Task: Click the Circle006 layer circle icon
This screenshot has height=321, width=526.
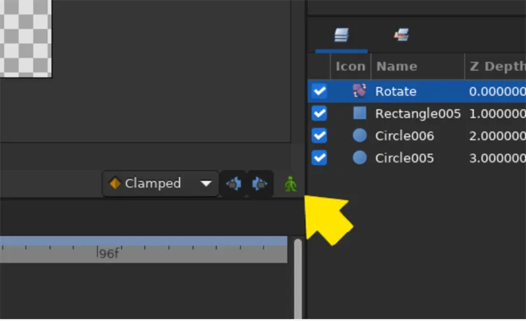Action: point(360,136)
